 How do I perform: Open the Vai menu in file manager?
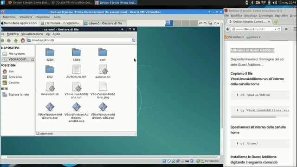(48, 34)
